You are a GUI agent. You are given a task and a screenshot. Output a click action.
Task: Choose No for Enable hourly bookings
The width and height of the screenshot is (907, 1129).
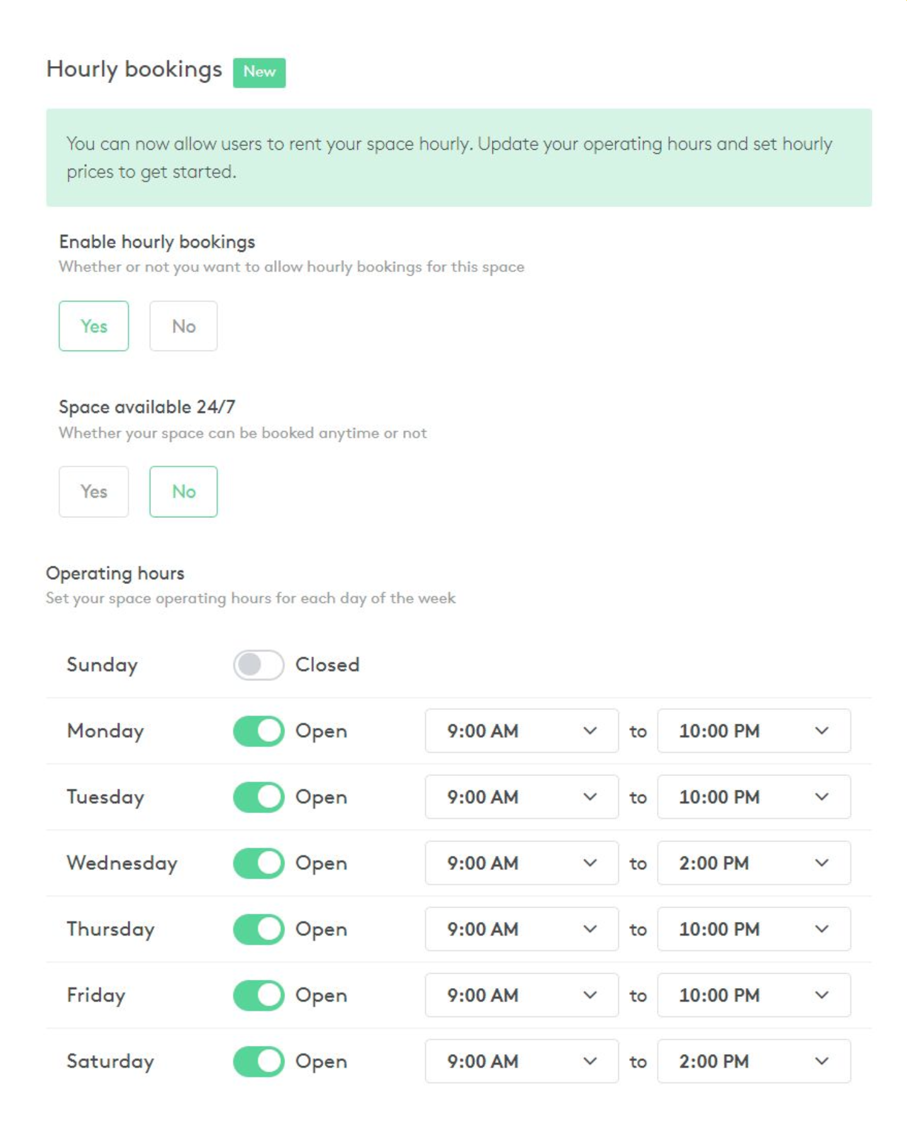pyautogui.click(x=183, y=326)
